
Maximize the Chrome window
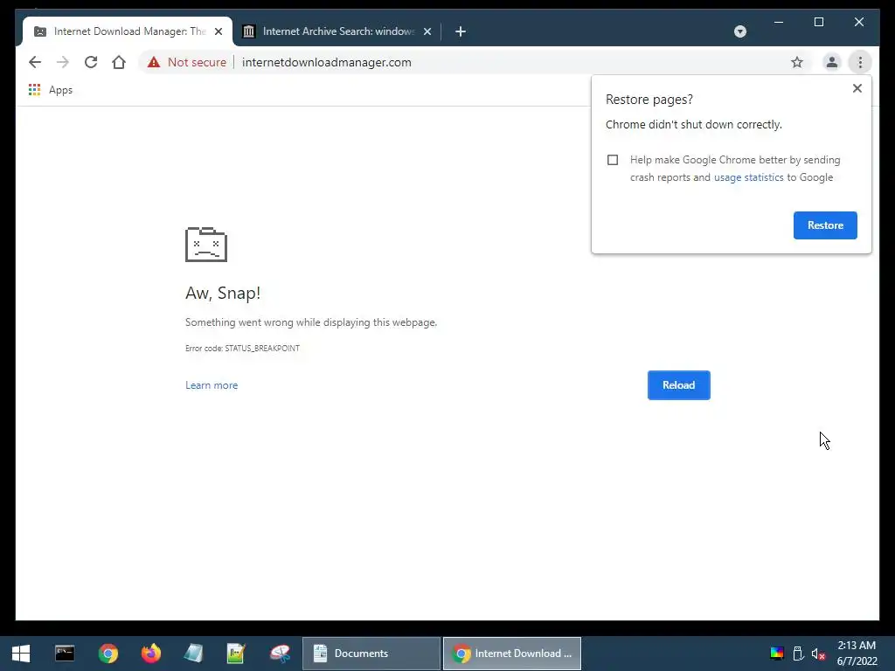click(x=818, y=22)
